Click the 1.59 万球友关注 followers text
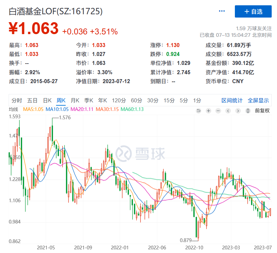The image size is (277, 253). tap(254, 28)
